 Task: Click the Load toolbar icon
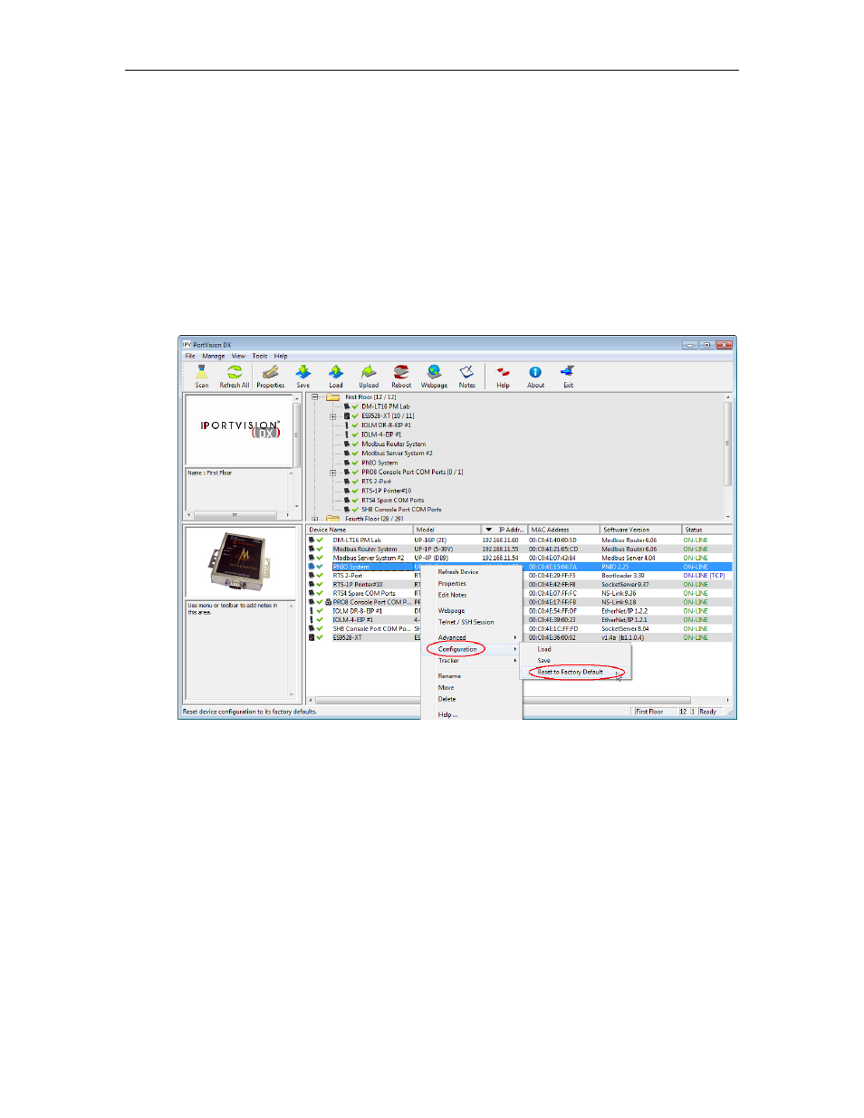point(335,372)
